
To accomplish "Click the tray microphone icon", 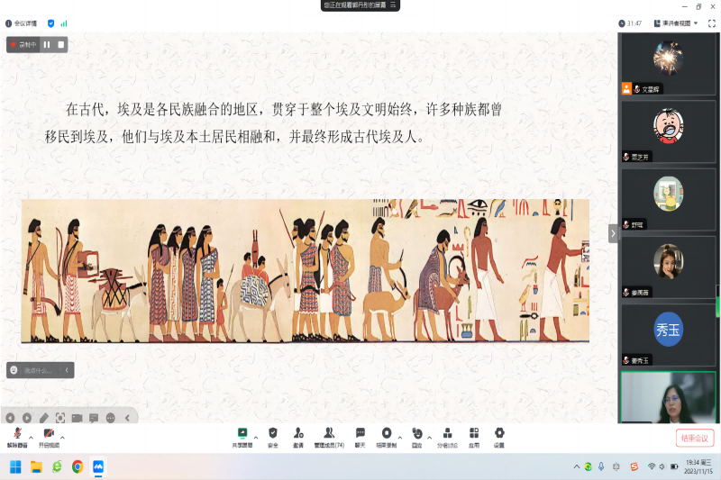I will click(x=601, y=466).
